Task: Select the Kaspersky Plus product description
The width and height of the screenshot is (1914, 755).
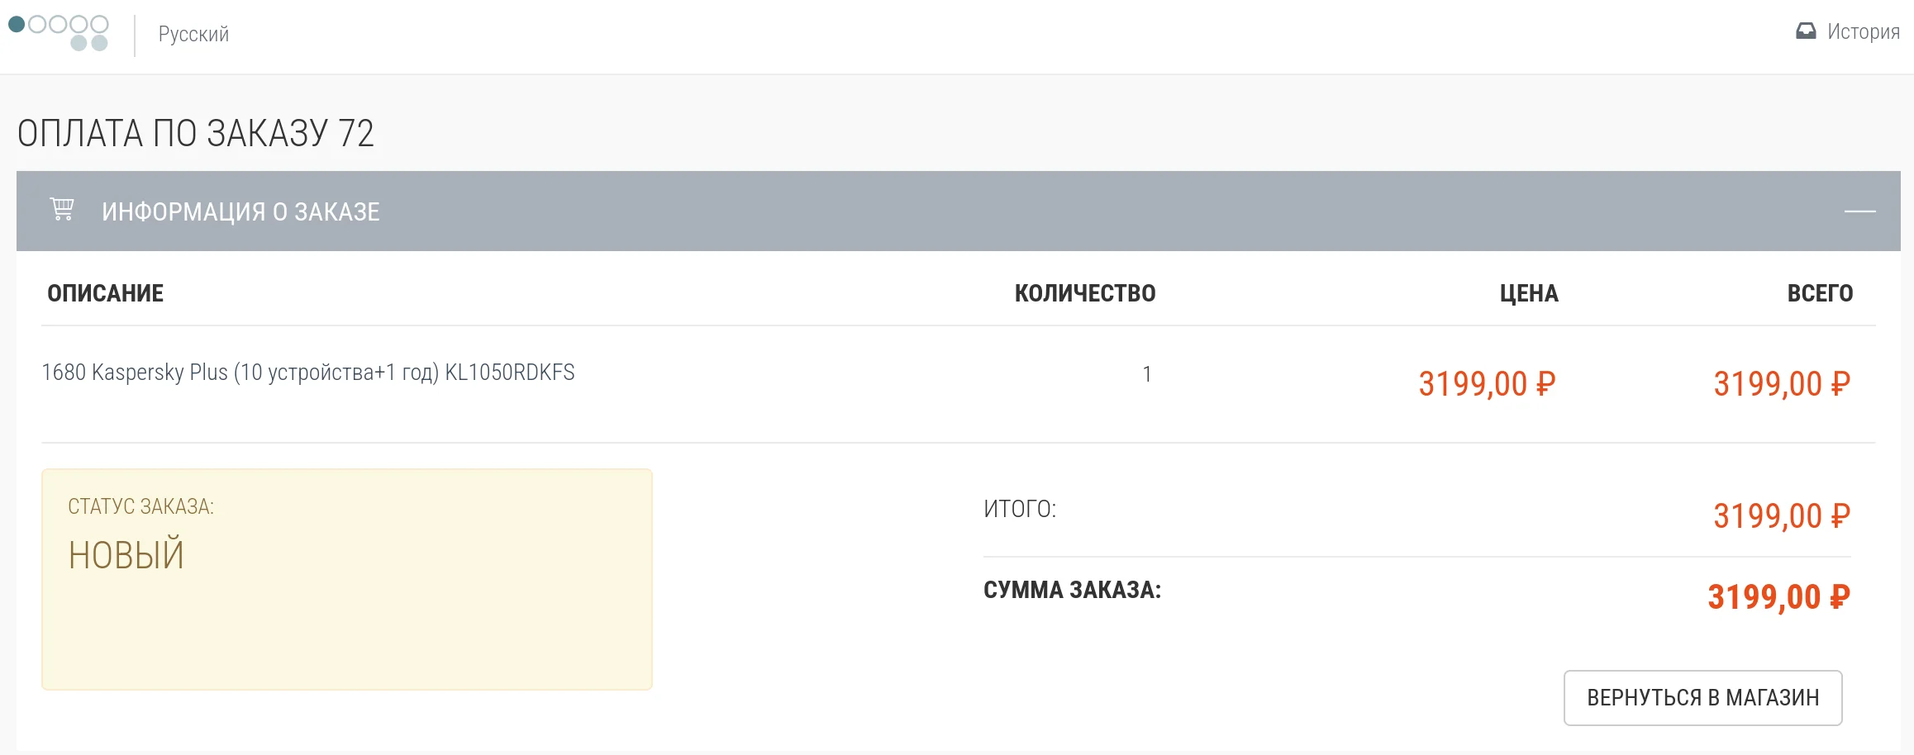Action: [x=308, y=373]
